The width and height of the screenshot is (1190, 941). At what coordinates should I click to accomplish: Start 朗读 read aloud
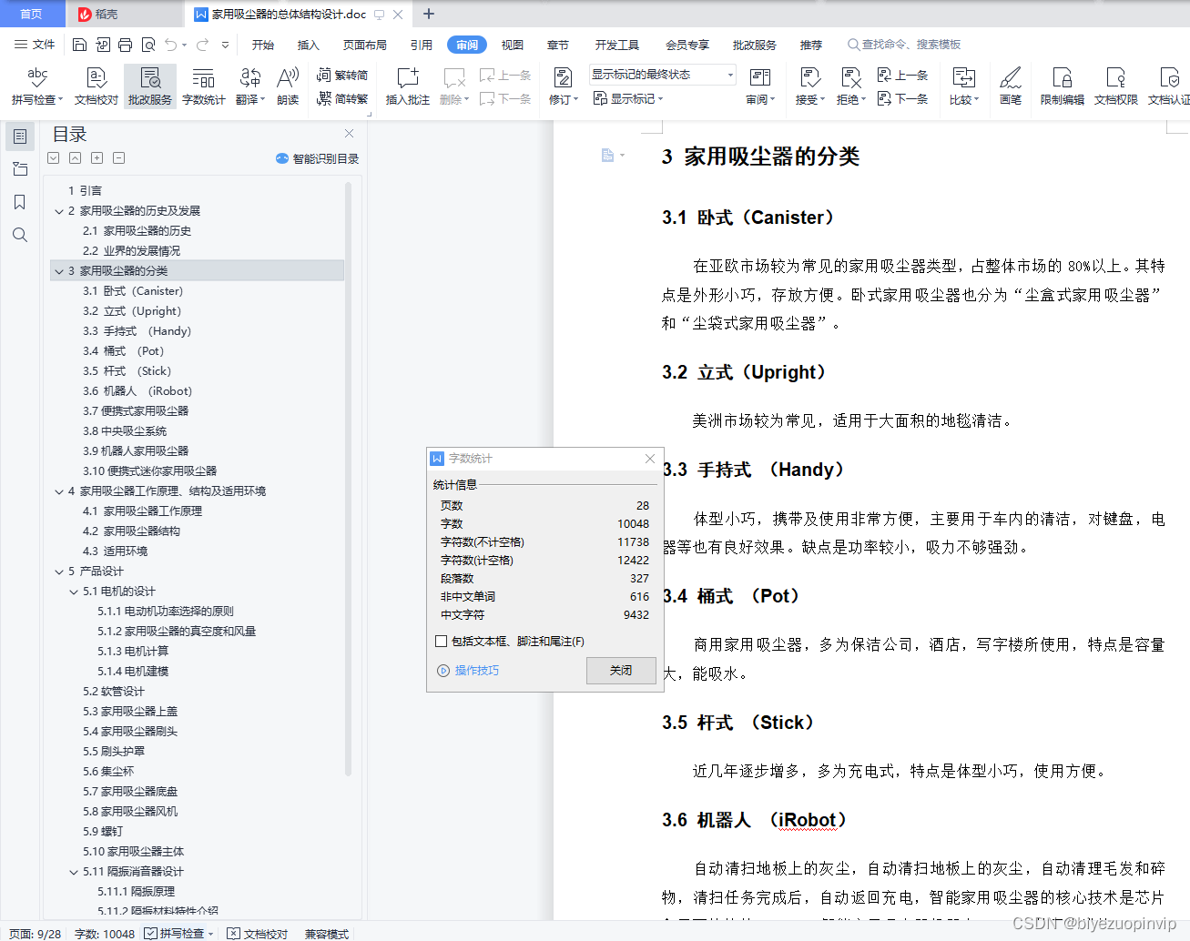tap(288, 86)
